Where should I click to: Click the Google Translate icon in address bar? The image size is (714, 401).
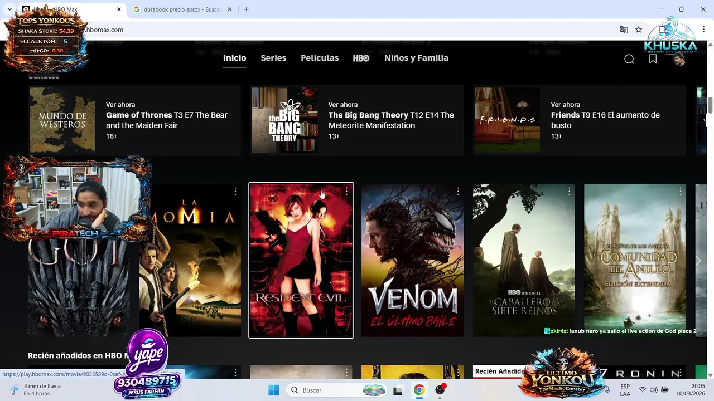tap(624, 30)
